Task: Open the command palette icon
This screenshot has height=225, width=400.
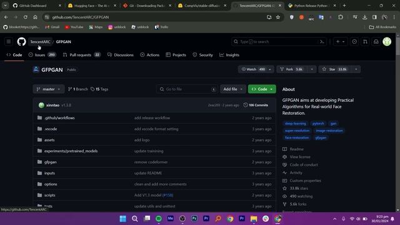Action: click(322, 42)
